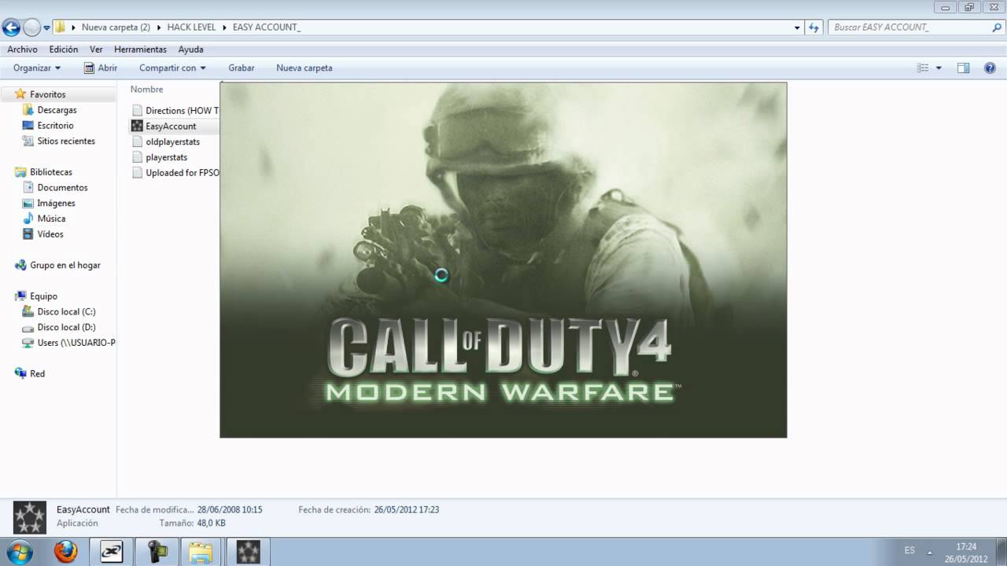This screenshot has height=566, width=1007.
Task: Select Descargas in the navigation pane
Action: [57, 110]
